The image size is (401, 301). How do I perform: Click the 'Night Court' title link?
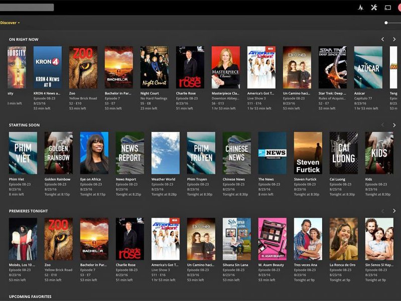coord(150,93)
